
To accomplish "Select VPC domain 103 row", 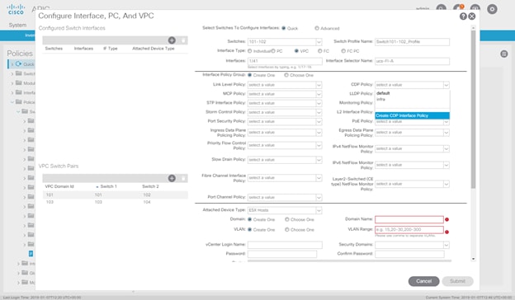I will pos(115,202).
